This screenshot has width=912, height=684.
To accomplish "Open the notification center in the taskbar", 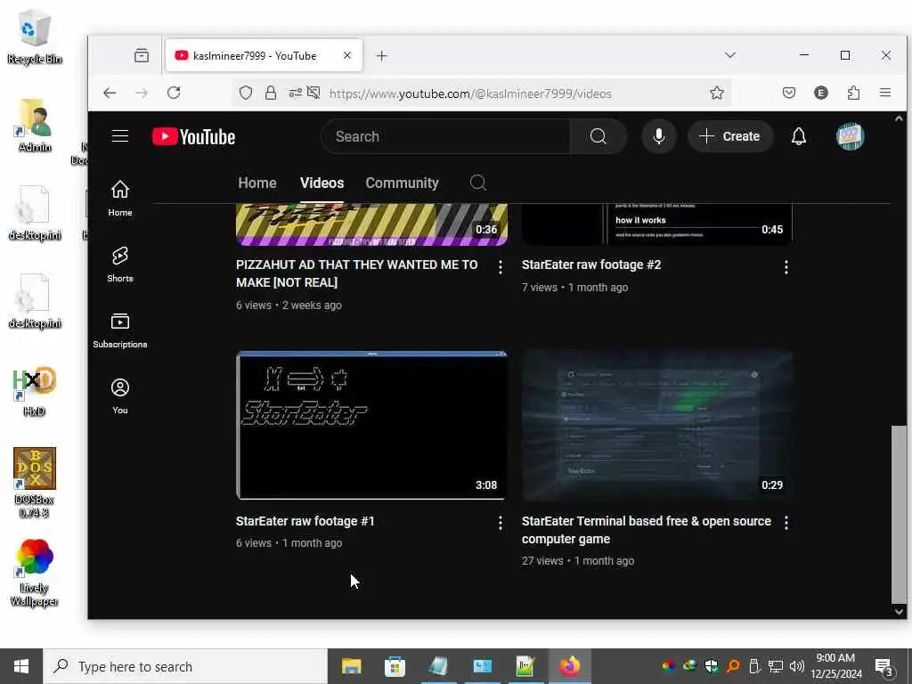I will point(883,666).
